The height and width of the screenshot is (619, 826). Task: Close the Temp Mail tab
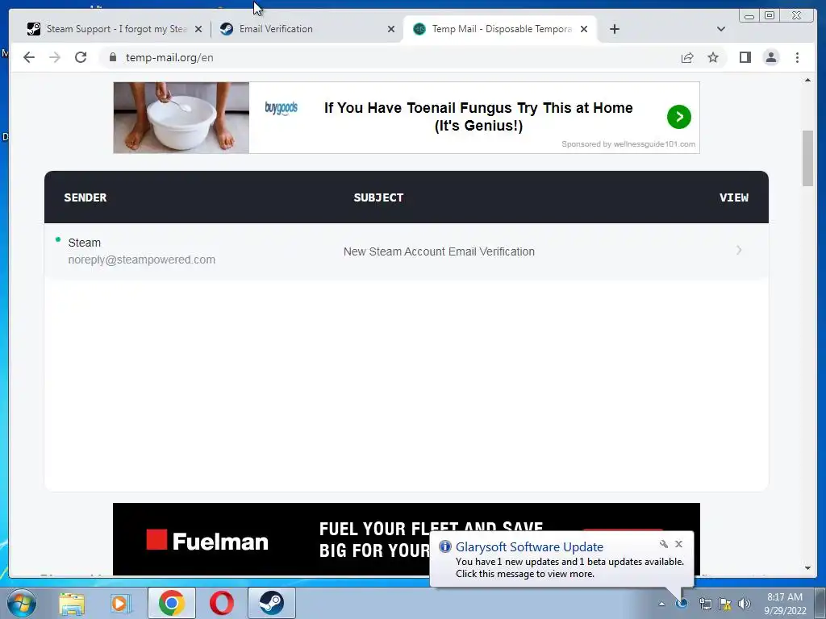(584, 30)
